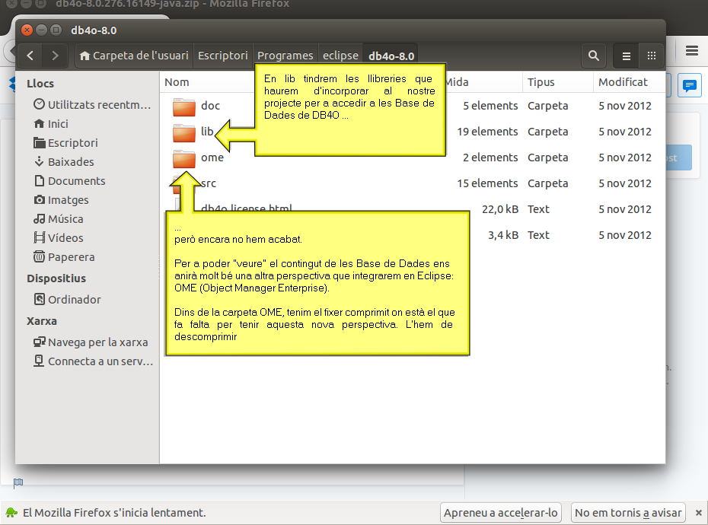Select the lib folder icon
The image size is (708, 525).
pos(183,132)
